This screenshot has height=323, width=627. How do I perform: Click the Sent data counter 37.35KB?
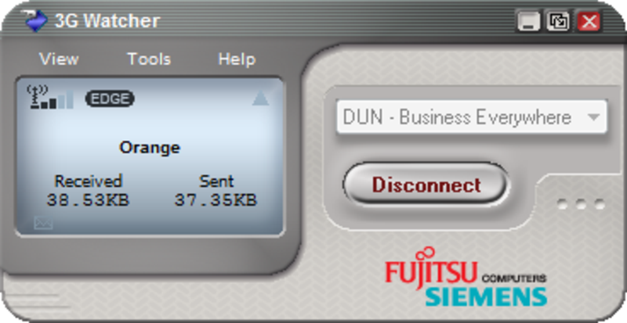(x=216, y=199)
